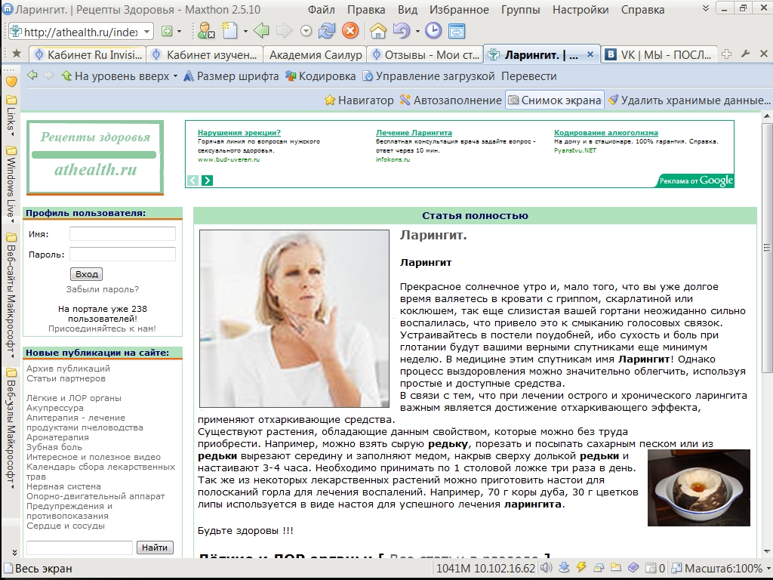Open the Масштаб zoom level dropdown
Viewport: 773px width, 580px height.
pos(765,569)
